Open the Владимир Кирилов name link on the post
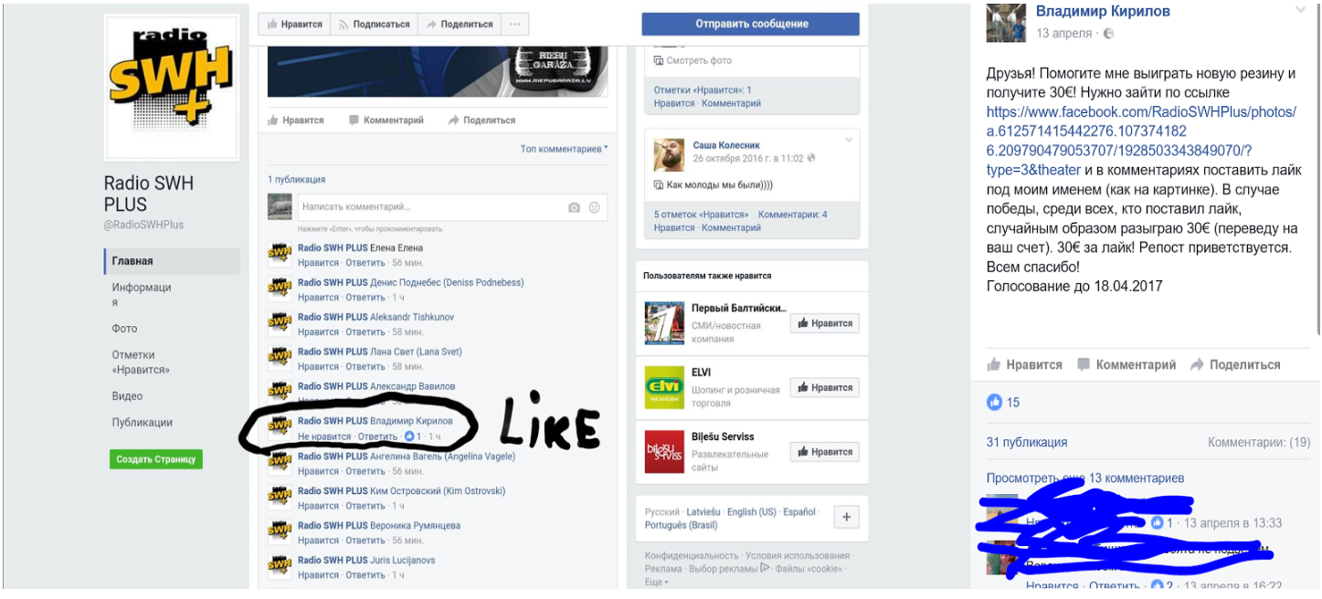 [x=1103, y=12]
